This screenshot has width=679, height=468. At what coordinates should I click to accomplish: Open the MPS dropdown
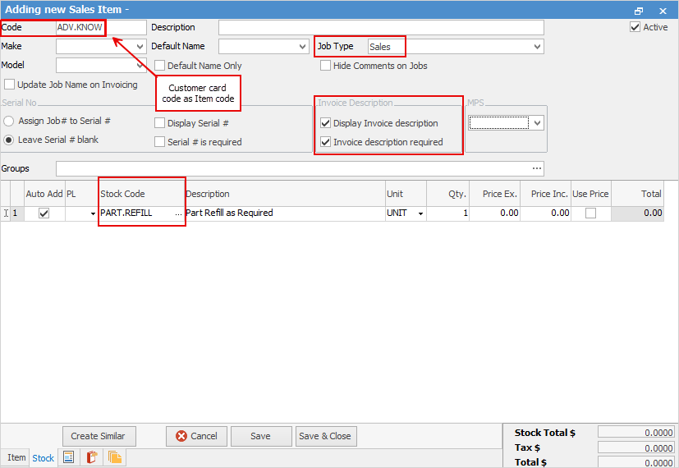click(537, 123)
